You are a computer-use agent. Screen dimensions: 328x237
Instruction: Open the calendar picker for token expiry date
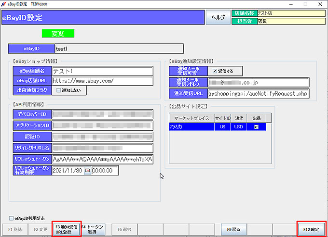[x=87, y=170]
